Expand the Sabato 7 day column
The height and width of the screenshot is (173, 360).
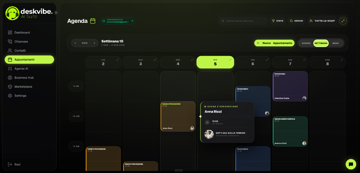coord(305,60)
